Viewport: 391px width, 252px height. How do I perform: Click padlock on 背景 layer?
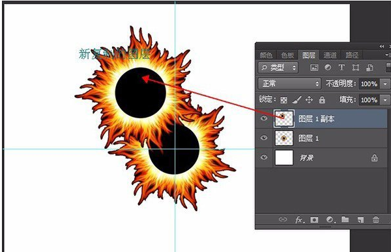click(374, 158)
